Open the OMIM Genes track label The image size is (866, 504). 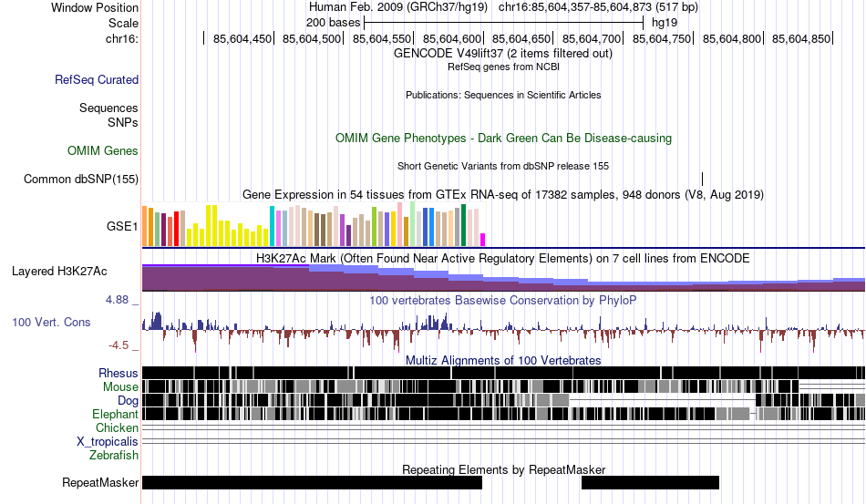click(x=102, y=150)
